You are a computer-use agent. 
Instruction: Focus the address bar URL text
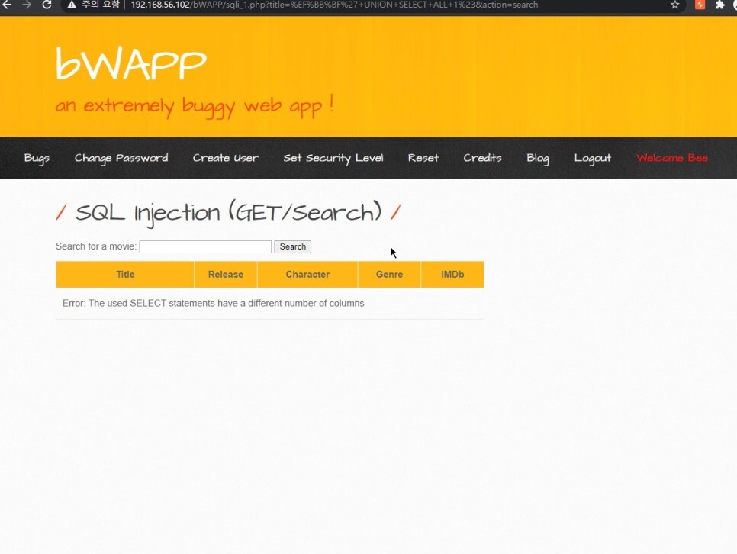pyautogui.click(x=334, y=5)
